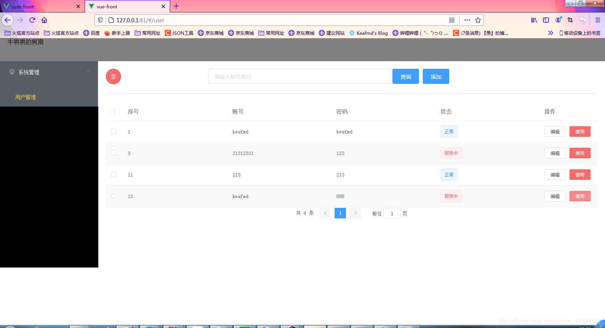
Task: Click the 禁用 button for keafmd row 1
Action: coord(580,132)
